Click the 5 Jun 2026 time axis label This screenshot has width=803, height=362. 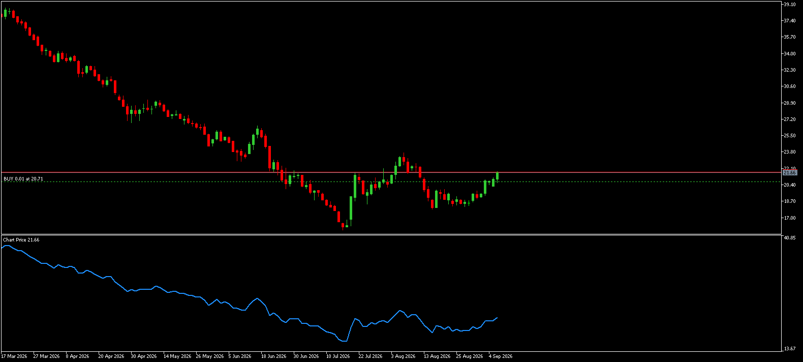[x=240, y=356]
